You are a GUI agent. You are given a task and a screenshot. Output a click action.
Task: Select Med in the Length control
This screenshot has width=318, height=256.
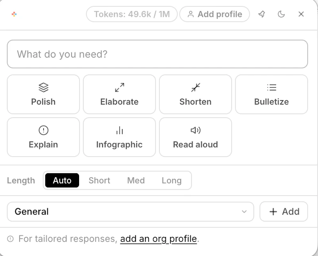point(136,180)
